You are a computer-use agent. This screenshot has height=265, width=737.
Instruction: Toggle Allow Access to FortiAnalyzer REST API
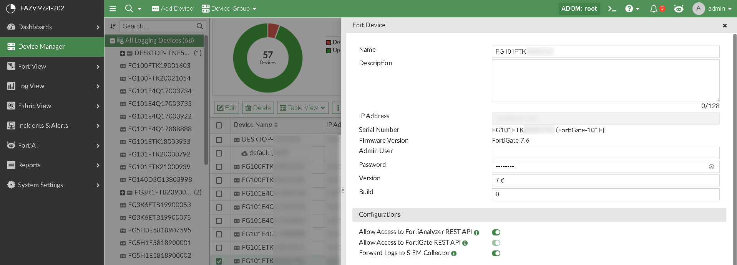point(496,232)
